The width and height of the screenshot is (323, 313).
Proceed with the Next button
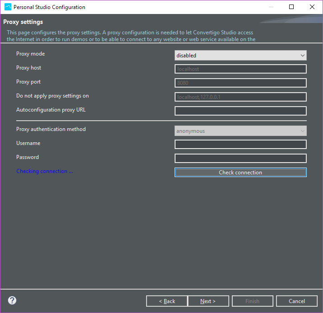(208, 301)
